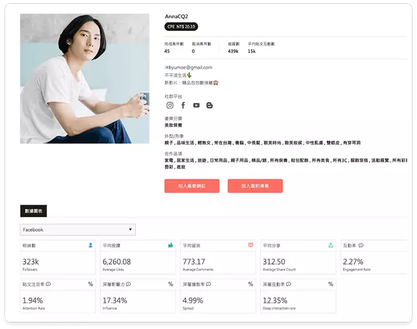
Task: Click the share icon in Average Share Count card
Action: click(x=330, y=245)
